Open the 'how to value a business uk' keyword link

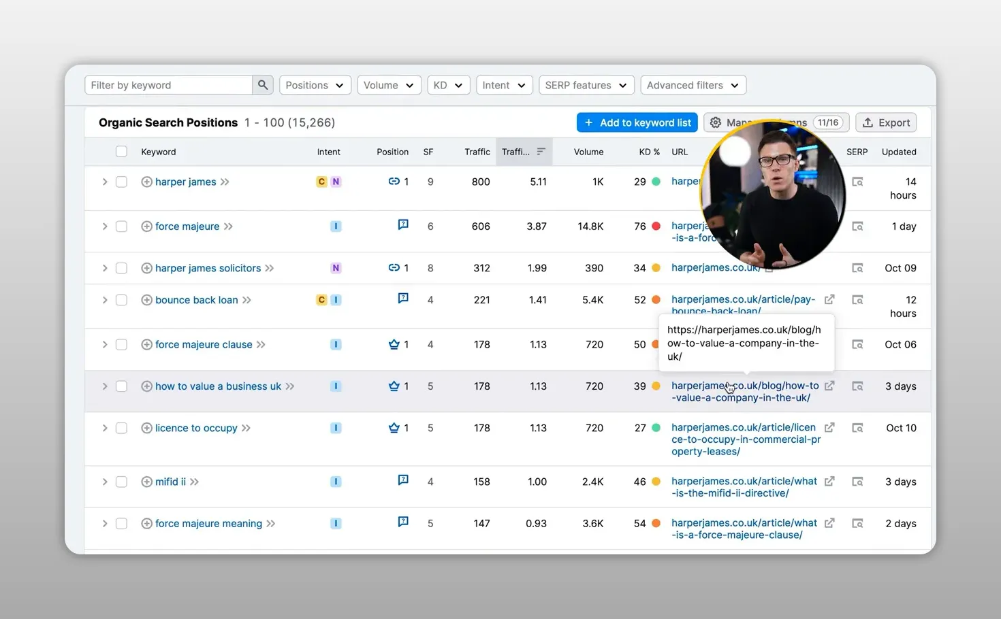218,386
